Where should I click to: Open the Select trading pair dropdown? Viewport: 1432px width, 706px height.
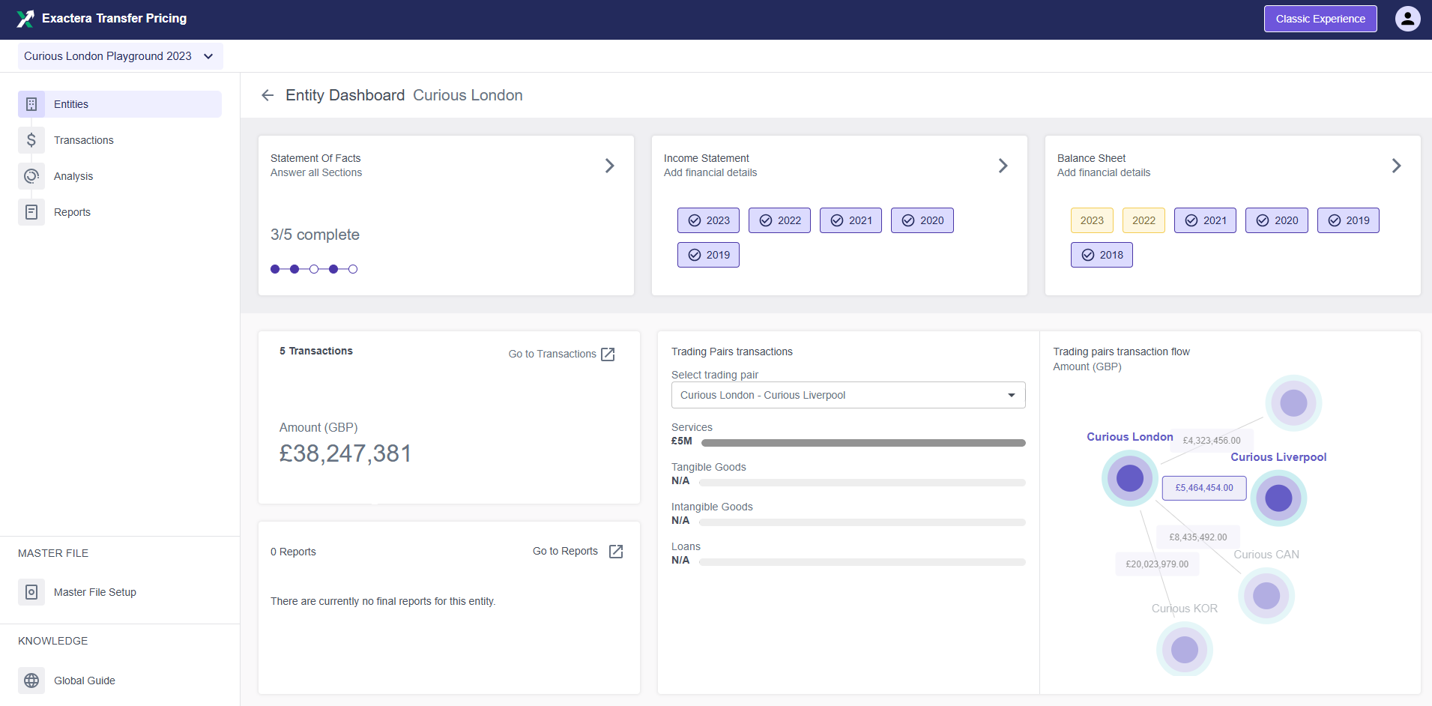pos(848,395)
